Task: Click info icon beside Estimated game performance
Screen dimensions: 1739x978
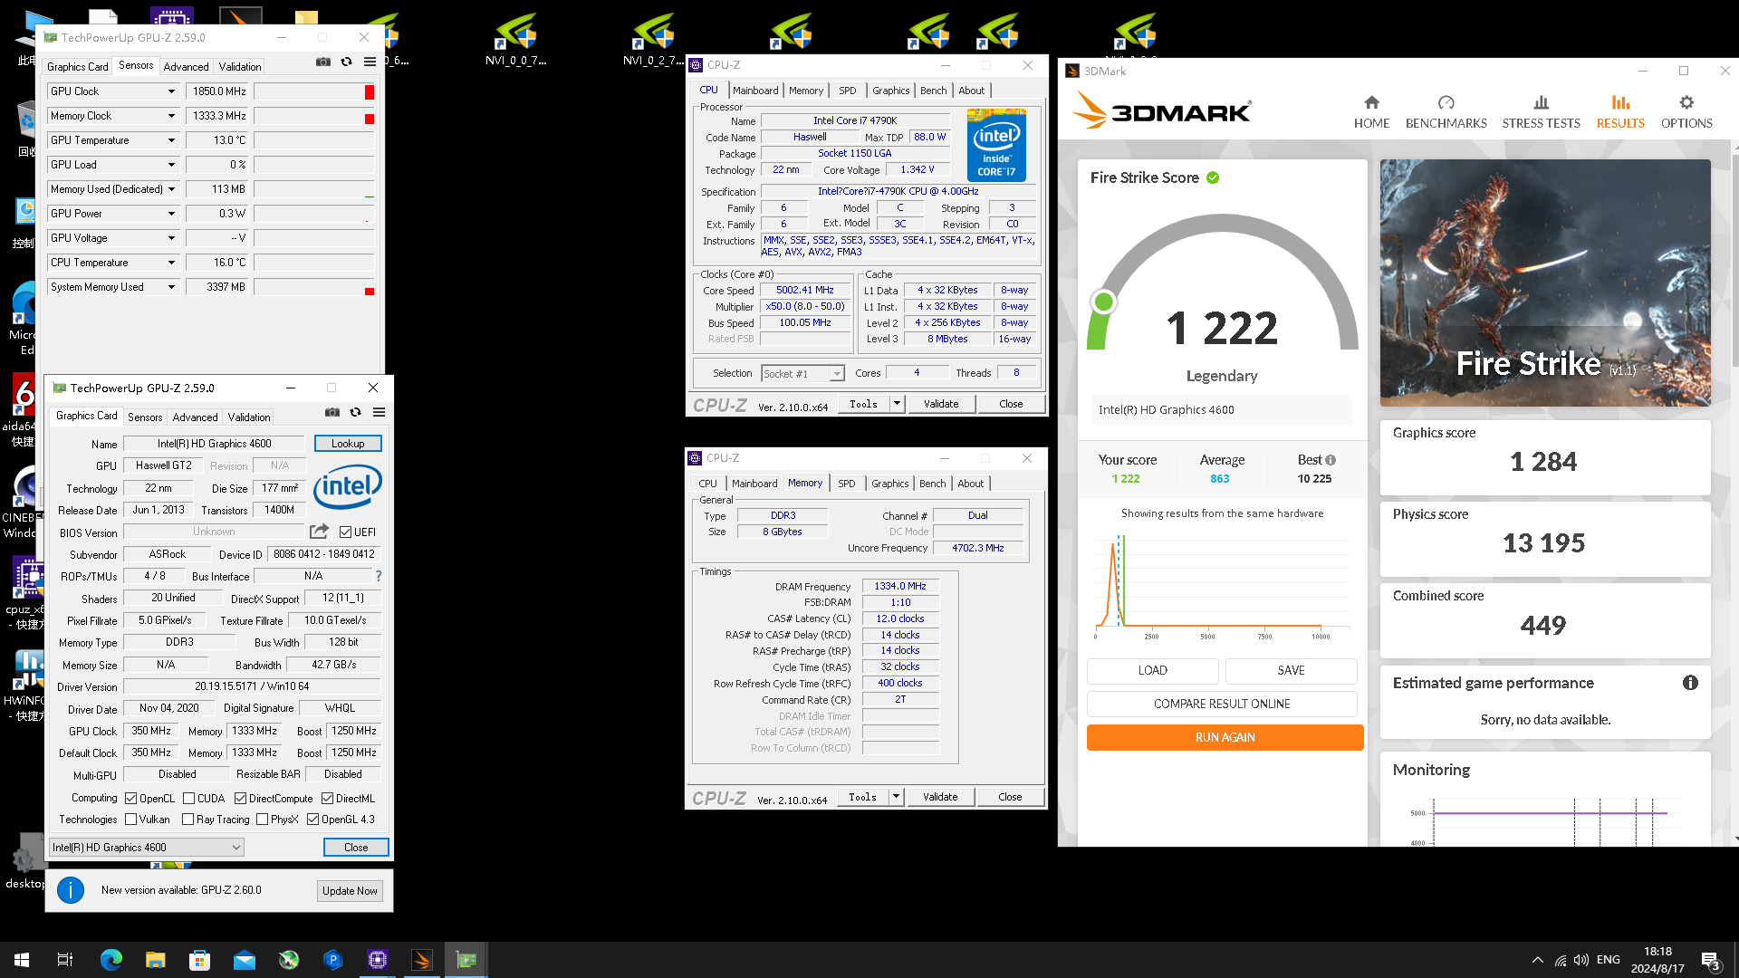Action: coord(1690,683)
